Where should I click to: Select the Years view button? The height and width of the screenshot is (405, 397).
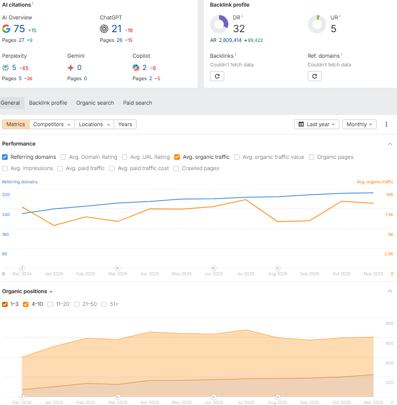point(125,124)
